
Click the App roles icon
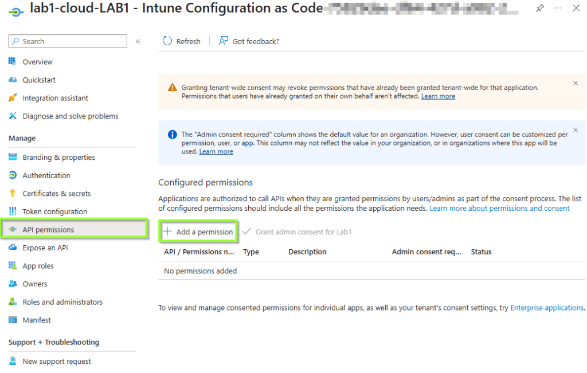point(13,266)
